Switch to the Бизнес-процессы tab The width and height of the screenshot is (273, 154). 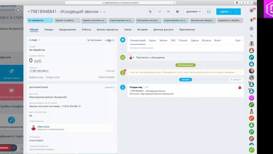click(107, 30)
